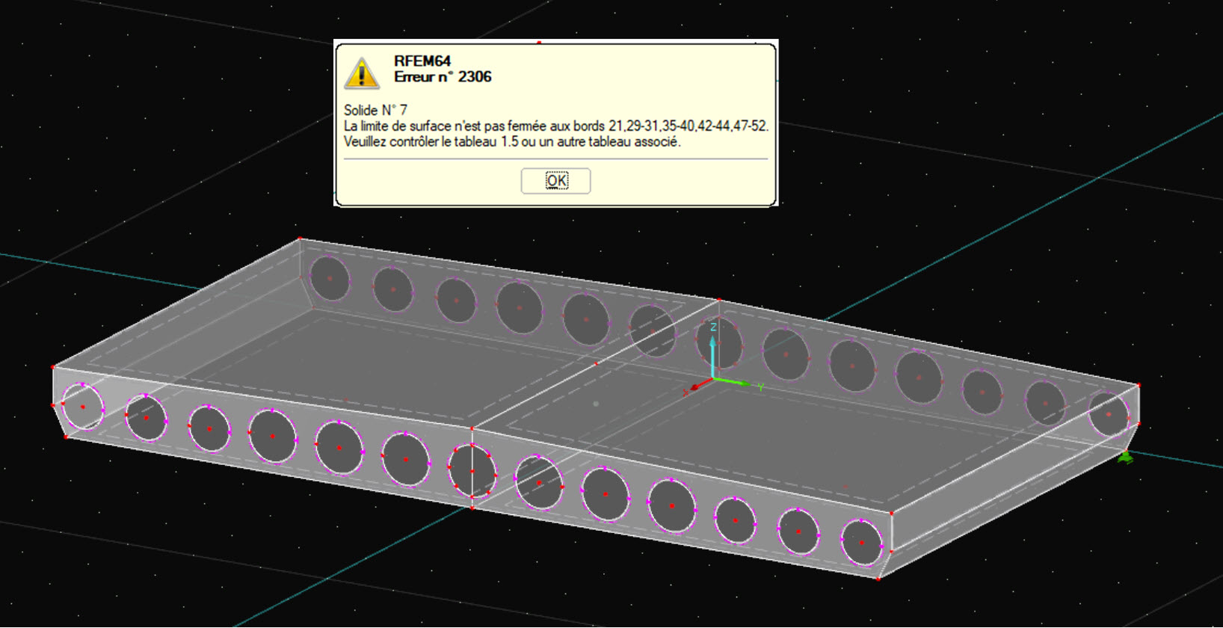Screen dimensions: 1223x628
Task: Click the 'Solide N° 7' text line
Action: click(375, 110)
